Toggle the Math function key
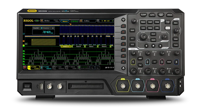Viewport: 202px width, 110px height. 140,58
